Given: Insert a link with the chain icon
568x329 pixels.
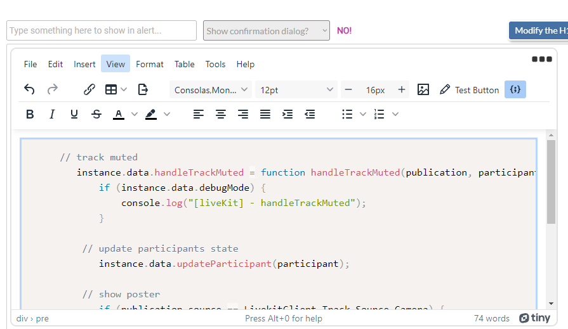Looking at the screenshot, I should pyautogui.click(x=89, y=89).
